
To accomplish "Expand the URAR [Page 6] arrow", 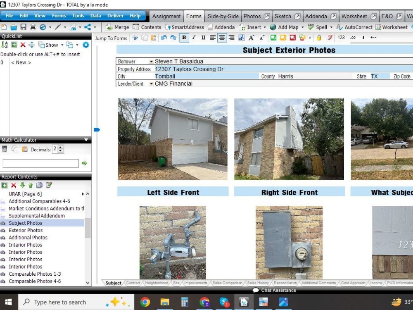I will [83, 194].
